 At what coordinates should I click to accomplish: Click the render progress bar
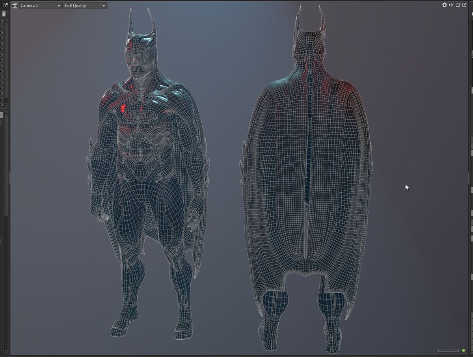point(449,350)
